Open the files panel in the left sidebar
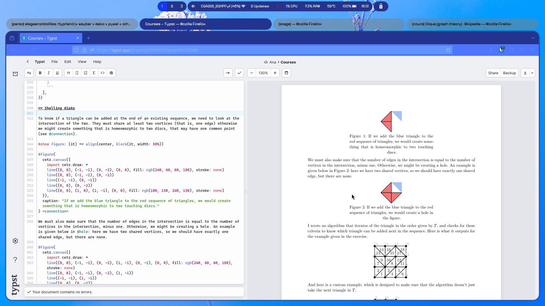The image size is (545, 306). click(x=15, y=74)
